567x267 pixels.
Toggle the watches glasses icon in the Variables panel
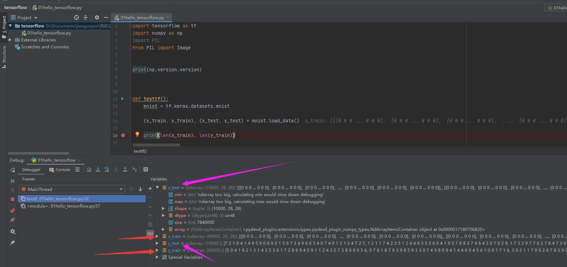pos(150,234)
